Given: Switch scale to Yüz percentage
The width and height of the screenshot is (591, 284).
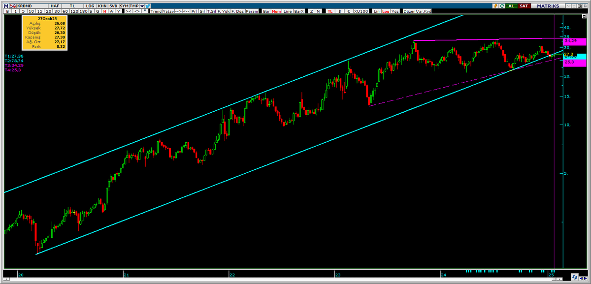Looking at the screenshot, I should [395, 11].
